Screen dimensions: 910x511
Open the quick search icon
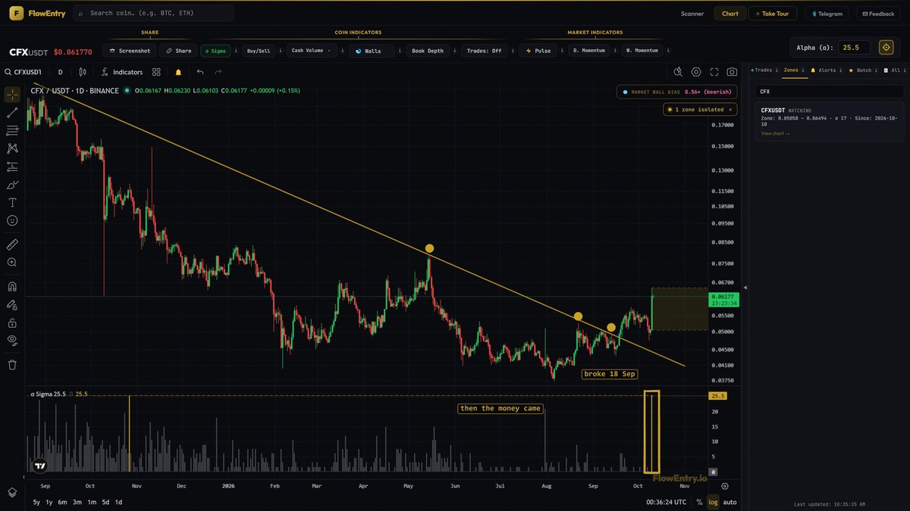pos(679,72)
